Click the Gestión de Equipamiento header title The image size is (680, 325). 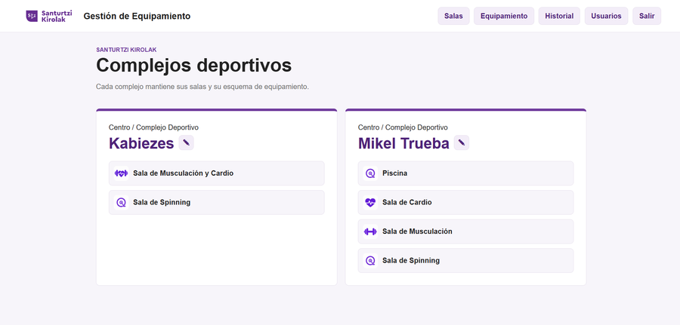pos(137,16)
